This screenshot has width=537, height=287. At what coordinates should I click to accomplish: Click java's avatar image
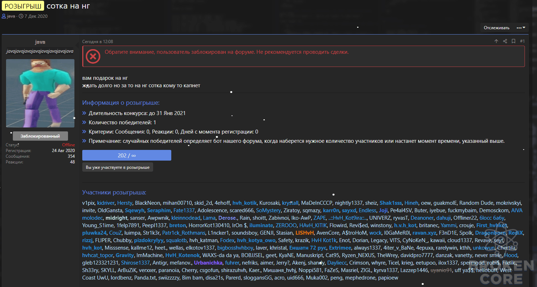40,93
